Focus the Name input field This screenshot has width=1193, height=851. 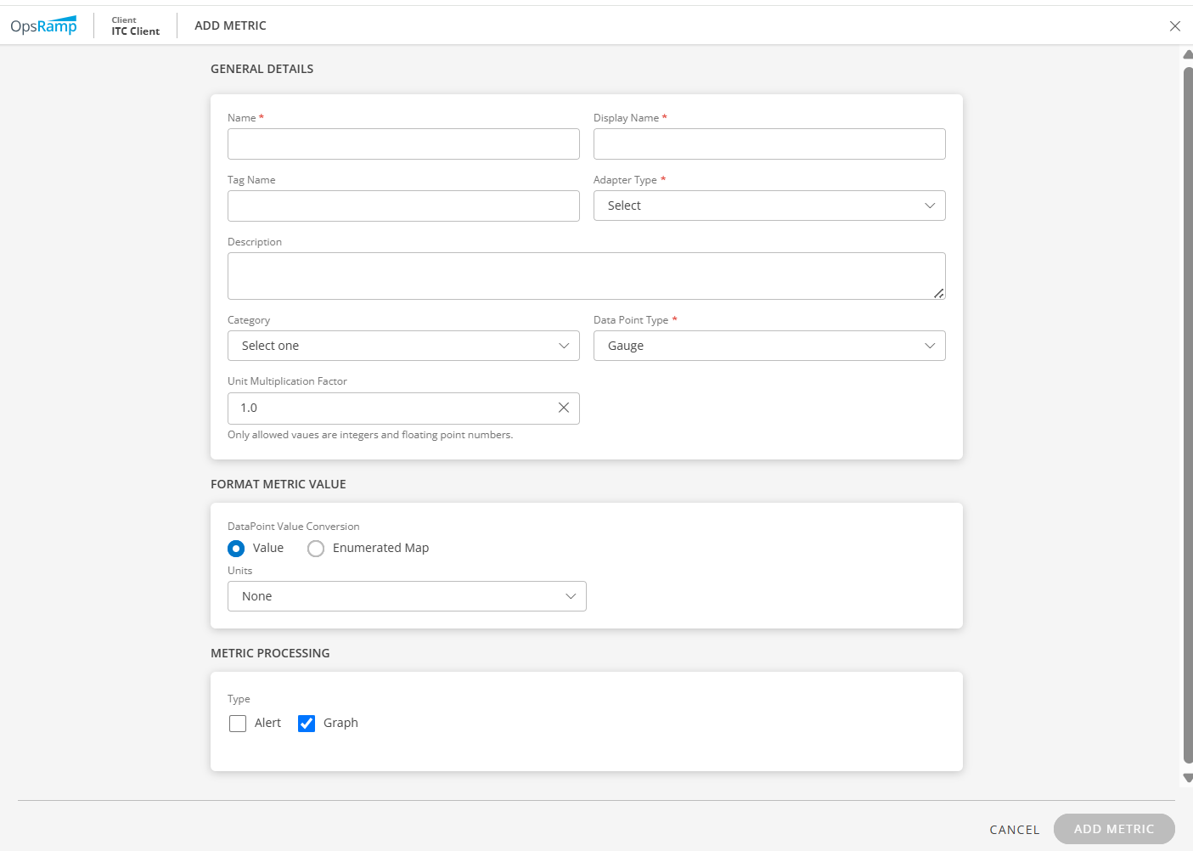[403, 144]
